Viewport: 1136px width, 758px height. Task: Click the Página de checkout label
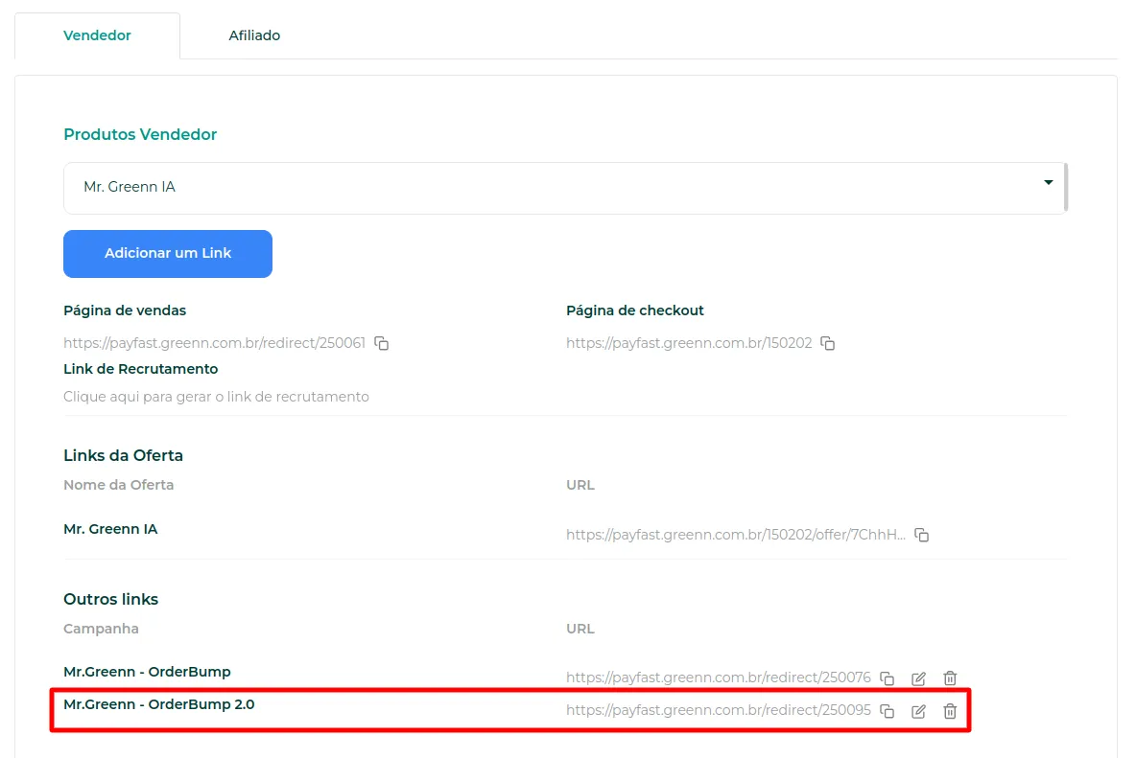(635, 311)
